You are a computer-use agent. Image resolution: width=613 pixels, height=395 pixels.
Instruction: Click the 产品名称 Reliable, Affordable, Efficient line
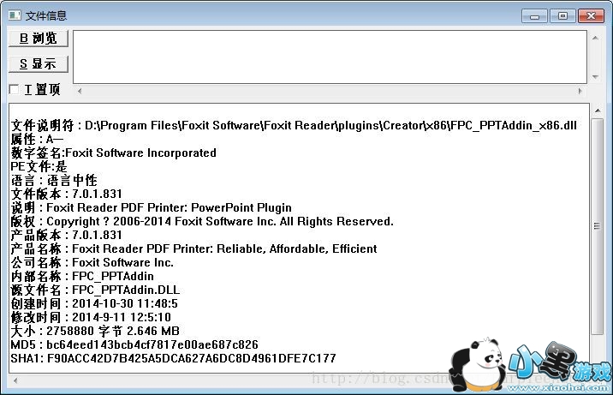[x=193, y=248]
